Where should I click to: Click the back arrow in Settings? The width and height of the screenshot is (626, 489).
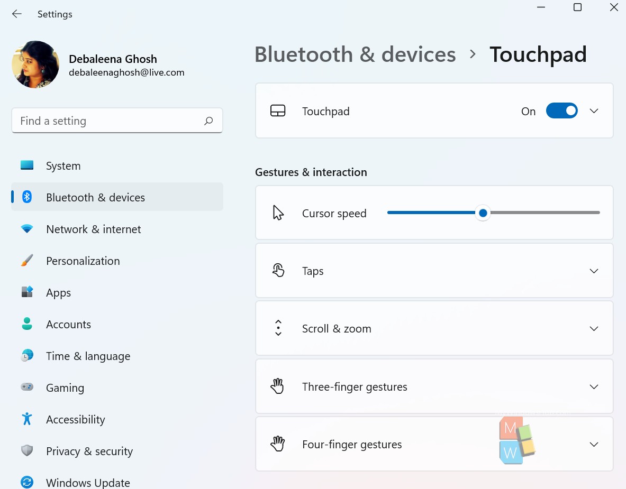point(17,14)
